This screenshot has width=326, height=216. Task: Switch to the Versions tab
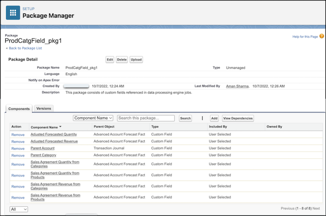pos(44,109)
